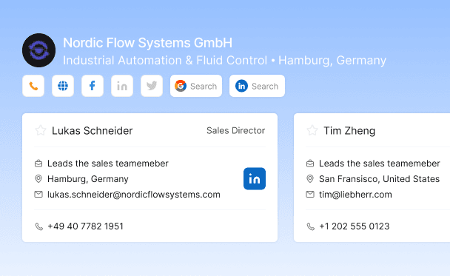The image size is (450, 276).
Task: Click the Sales Director title label
Action: click(235, 130)
